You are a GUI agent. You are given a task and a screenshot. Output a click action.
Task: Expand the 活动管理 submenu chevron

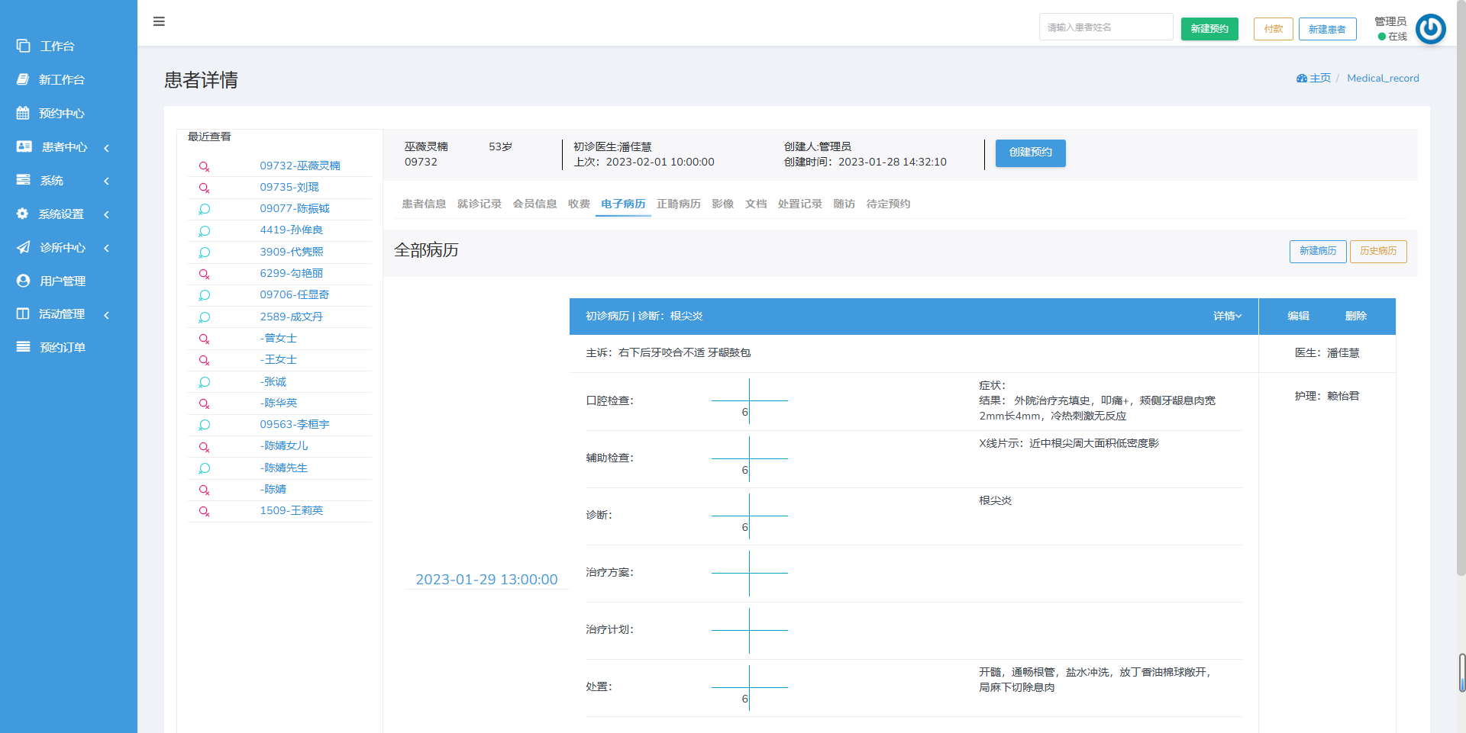(x=106, y=314)
